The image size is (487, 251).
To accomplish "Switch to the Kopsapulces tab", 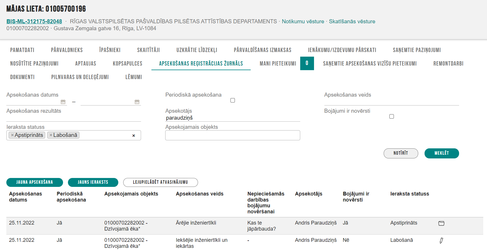I will tap(128, 64).
